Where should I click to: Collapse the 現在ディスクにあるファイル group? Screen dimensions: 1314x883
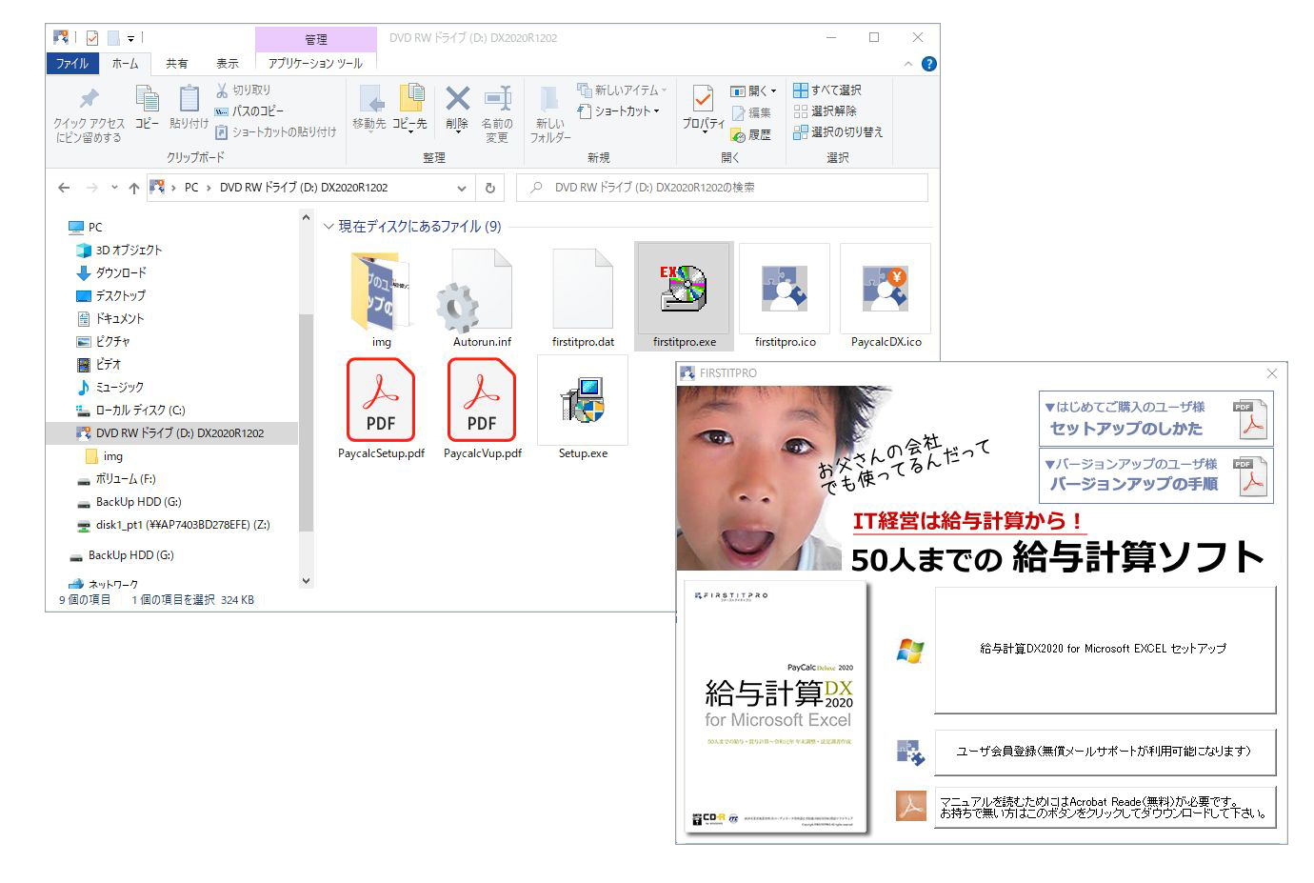tap(328, 227)
